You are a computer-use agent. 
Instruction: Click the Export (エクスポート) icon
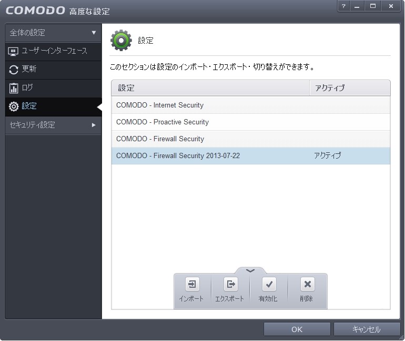[x=231, y=284]
